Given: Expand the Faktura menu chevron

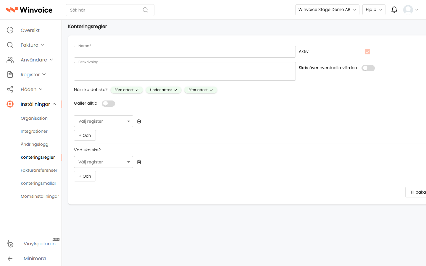Looking at the screenshot, I should (43, 45).
